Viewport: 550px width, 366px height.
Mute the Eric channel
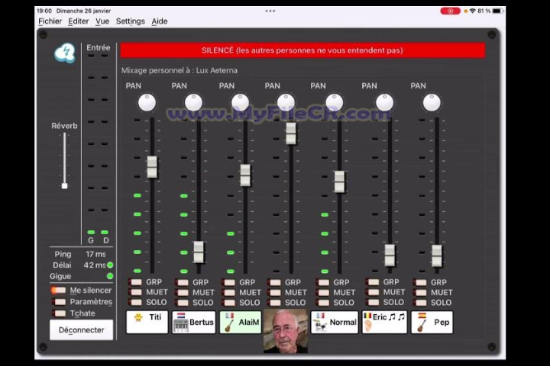[x=373, y=292]
